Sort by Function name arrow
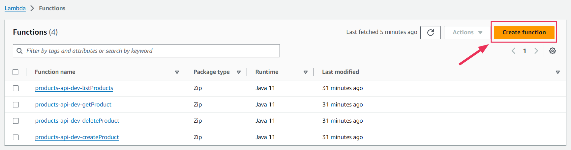Image resolution: width=571 pixels, height=150 pixels. tap(177, 72)
